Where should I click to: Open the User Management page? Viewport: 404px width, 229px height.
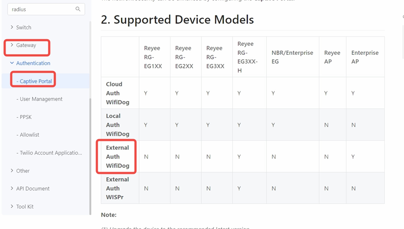click(x=39, y=99)
